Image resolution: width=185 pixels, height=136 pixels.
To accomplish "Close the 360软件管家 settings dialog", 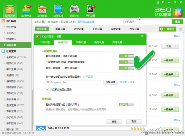I will (x=142, y=36).
